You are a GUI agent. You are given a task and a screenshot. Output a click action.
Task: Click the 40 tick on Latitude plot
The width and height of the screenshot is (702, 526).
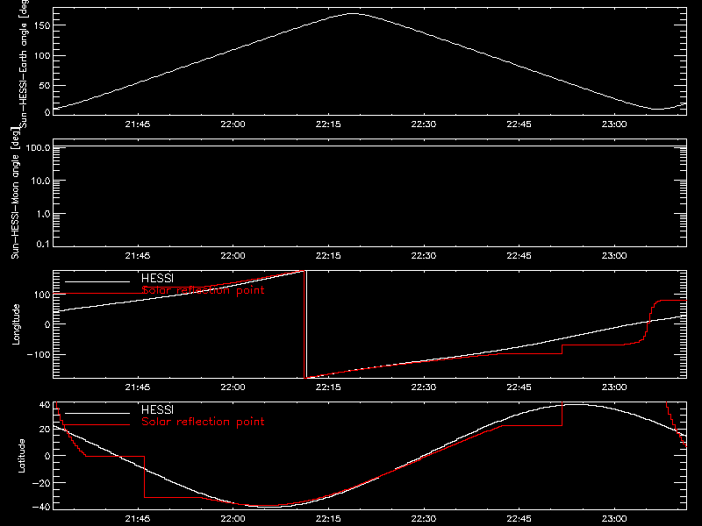[x=45, y=404]
